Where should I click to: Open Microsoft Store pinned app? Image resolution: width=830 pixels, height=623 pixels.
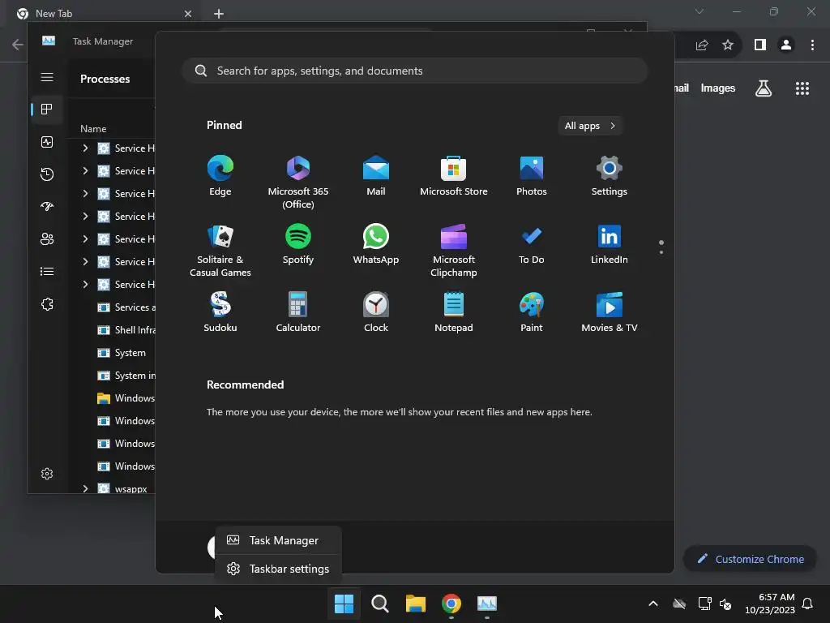tap(454, 176)
